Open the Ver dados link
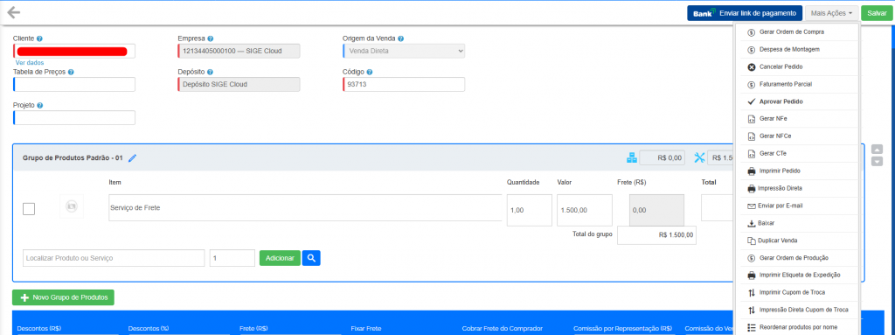The image size is (895, 335). (30, 62)
